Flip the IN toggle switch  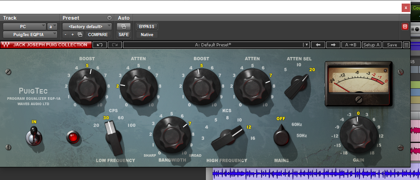tap(34, 135)
